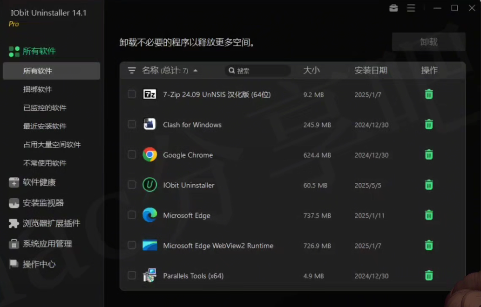
Task: Click the 卸载 button at top right
Action: point(428,42)
